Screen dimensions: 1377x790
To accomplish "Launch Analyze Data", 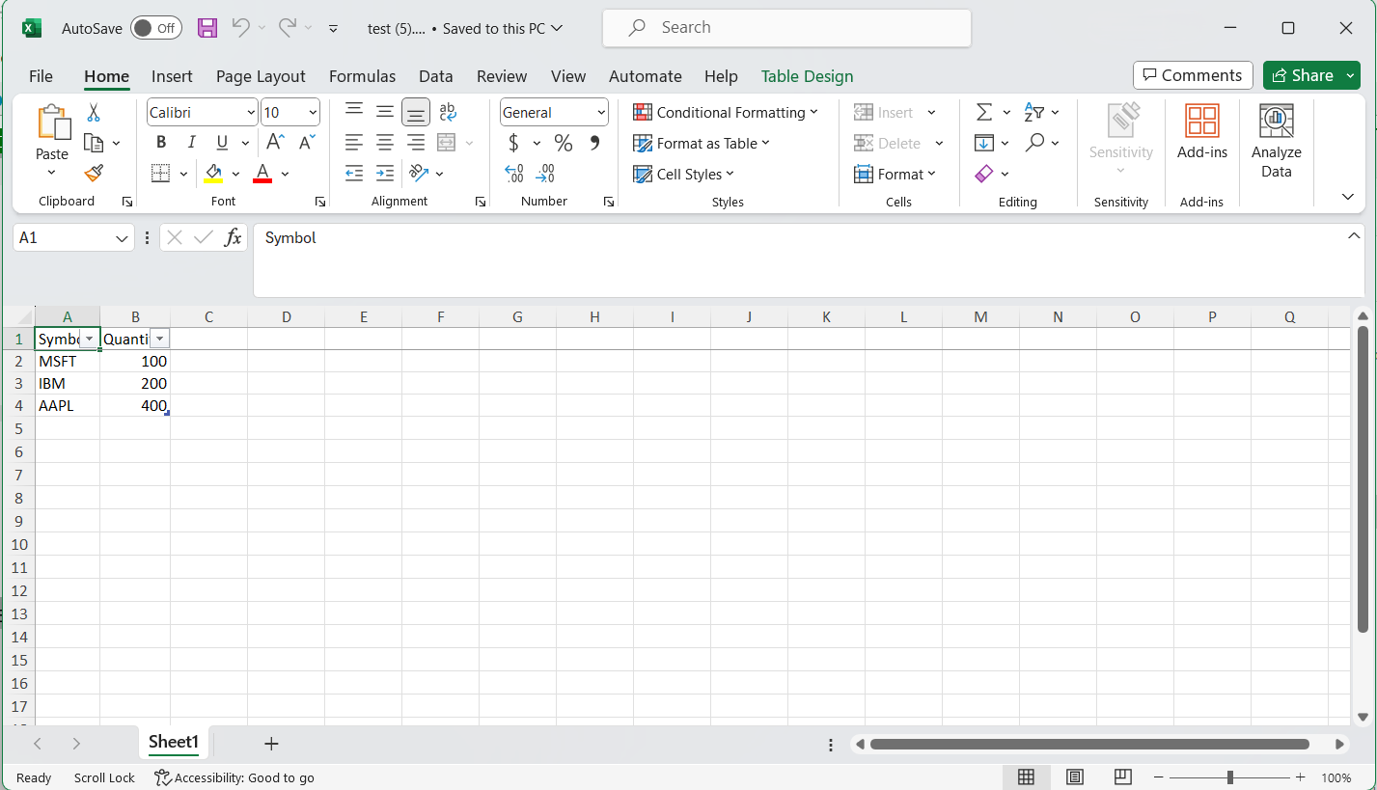I will [1276, 141].
